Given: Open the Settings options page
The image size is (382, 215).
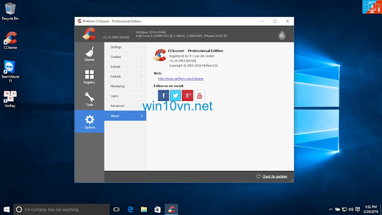Looking at the screenshot, I should coord(125,47).
